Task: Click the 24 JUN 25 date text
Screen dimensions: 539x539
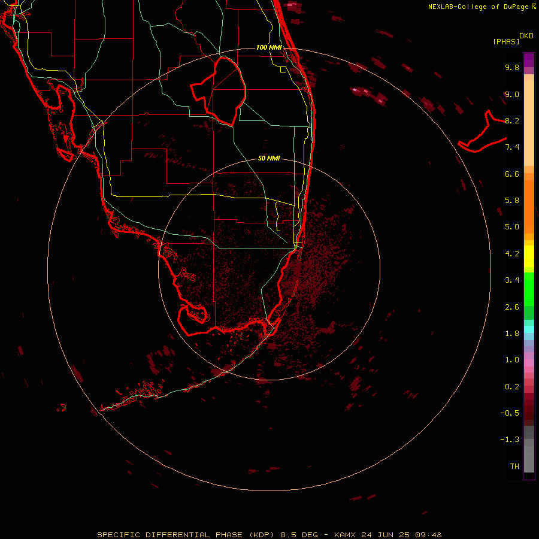Action: [x=386, y=535]
